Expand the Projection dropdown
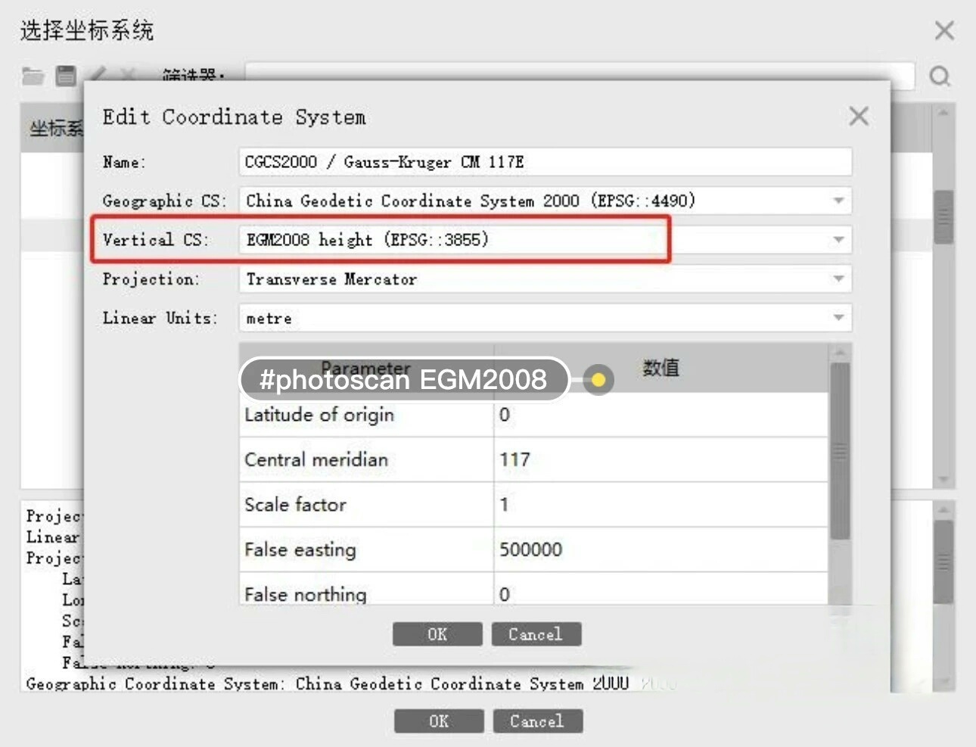 [838, 279]
